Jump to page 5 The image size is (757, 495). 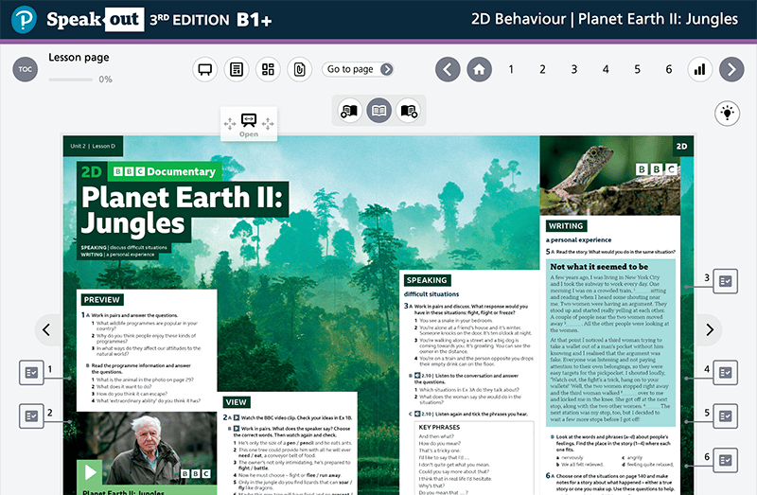click(637, 69)
